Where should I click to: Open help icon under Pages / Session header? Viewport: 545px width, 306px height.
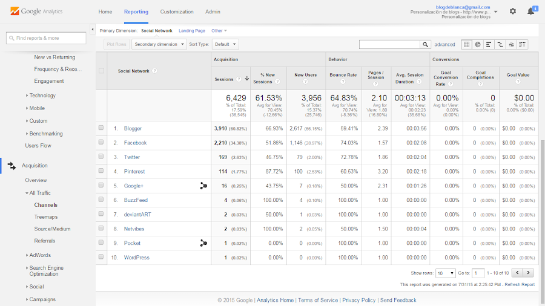point(375,84)
